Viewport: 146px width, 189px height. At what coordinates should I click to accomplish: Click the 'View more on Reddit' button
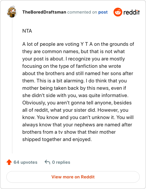click(x=73, y=177)
